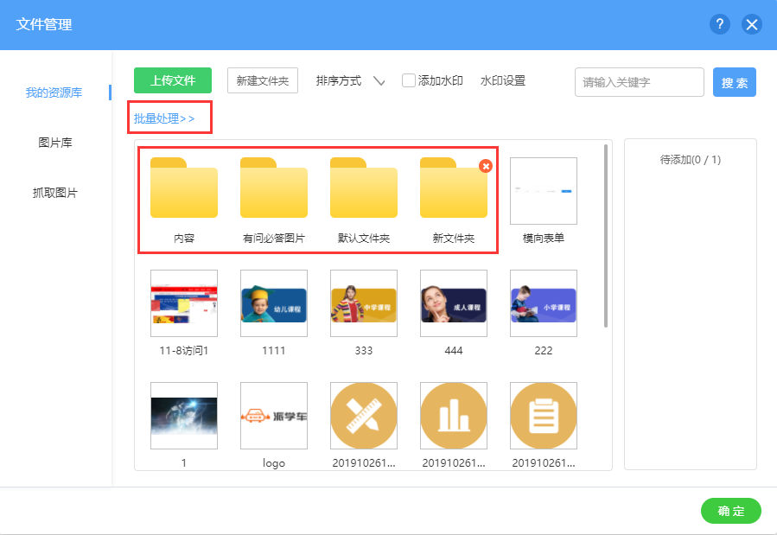Select the image thumbnail labeled 1111
The image size is (777, 535).
(x=274, y=303)
